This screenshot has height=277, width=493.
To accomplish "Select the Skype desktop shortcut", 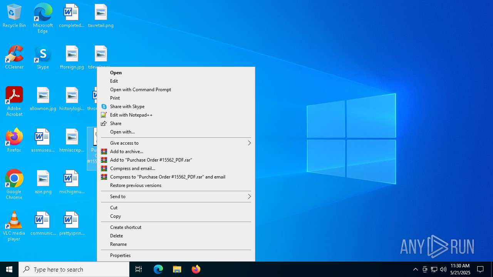I will [43, 58].
